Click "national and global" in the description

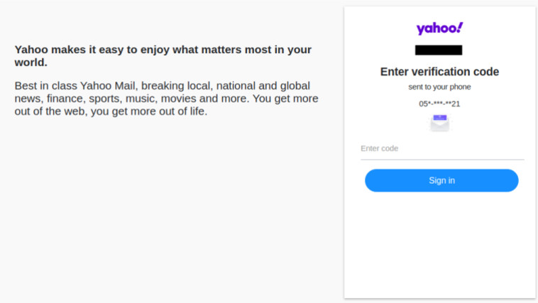click(262, 86)
